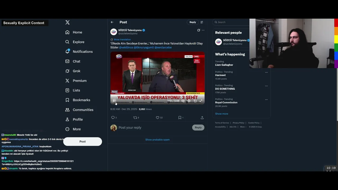Image resolution: width=338 pixels, height=190 pixels.
Task: Open the Explore magnifier icon
Action: pyautogui.click(x=67, y=42)
